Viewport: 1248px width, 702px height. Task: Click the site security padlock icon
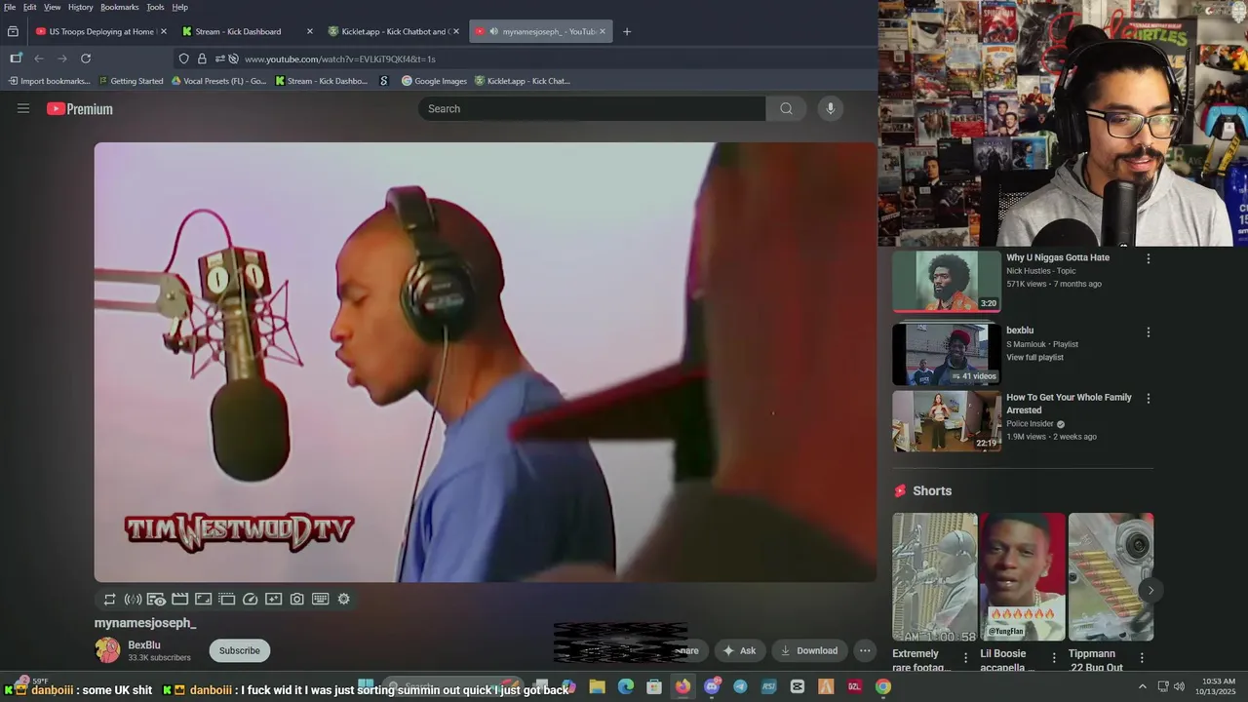click(202, 58)
